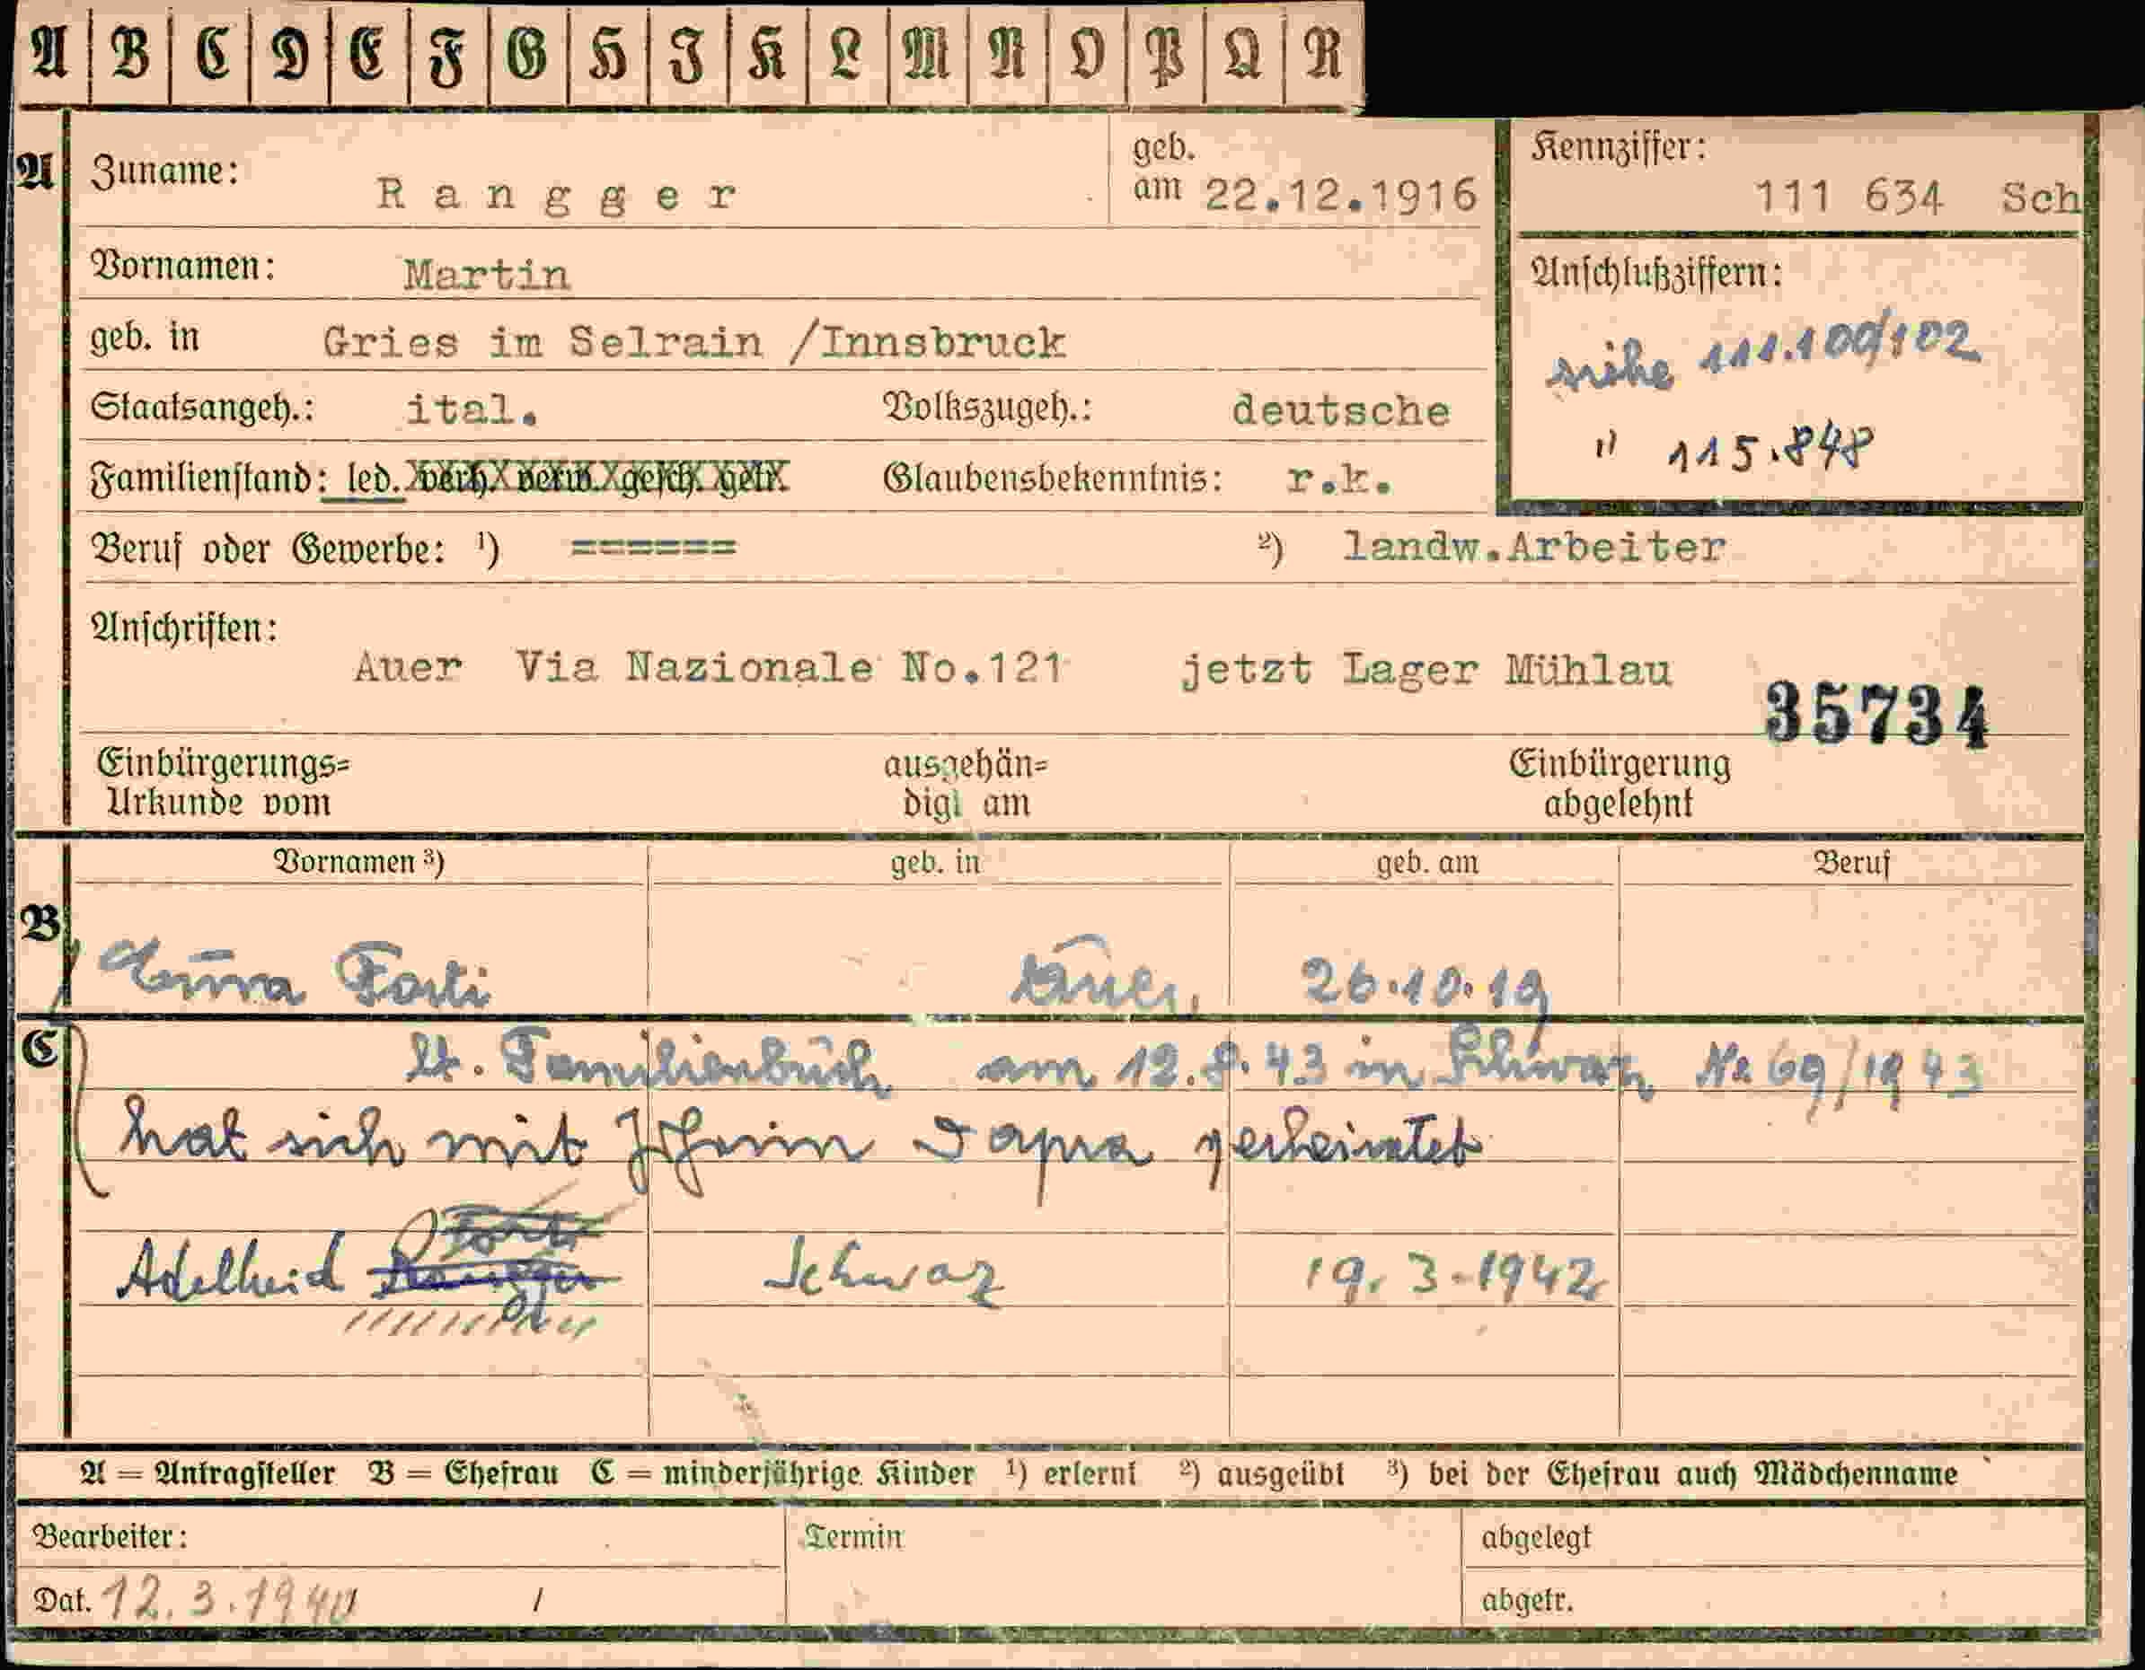Click the section marker 'C' beside the children rows

click(40, 1048)
